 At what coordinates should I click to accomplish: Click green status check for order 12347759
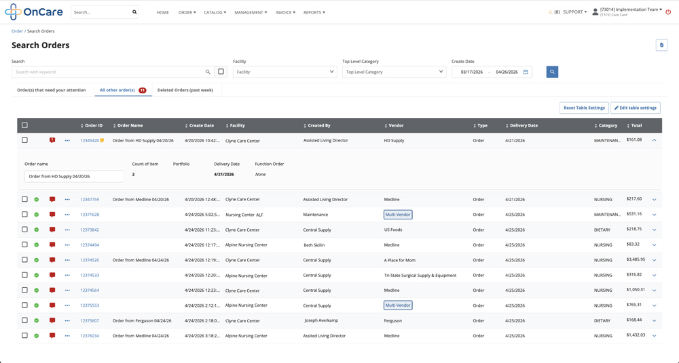point(37,199)
